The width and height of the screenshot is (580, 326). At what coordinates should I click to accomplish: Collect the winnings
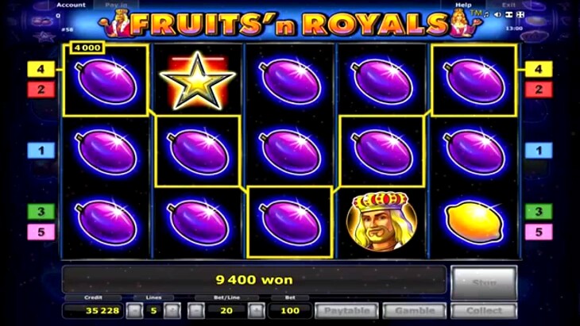(x=484, y=310)
